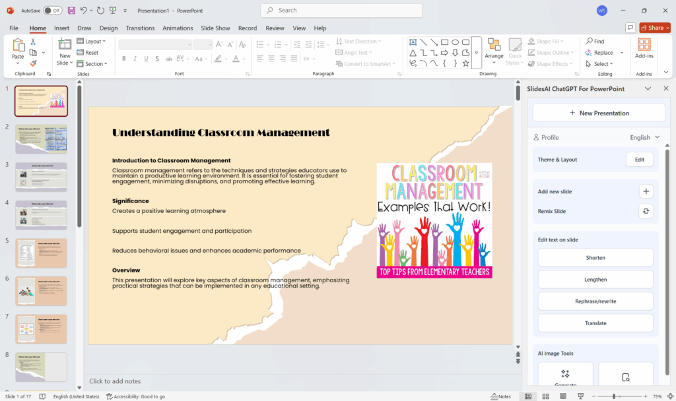
Task: Switch to the Animations ribbon tab
Action: pyautogui.click(x=178, y=28)
